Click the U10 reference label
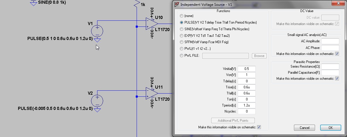 tap(159, 17)
